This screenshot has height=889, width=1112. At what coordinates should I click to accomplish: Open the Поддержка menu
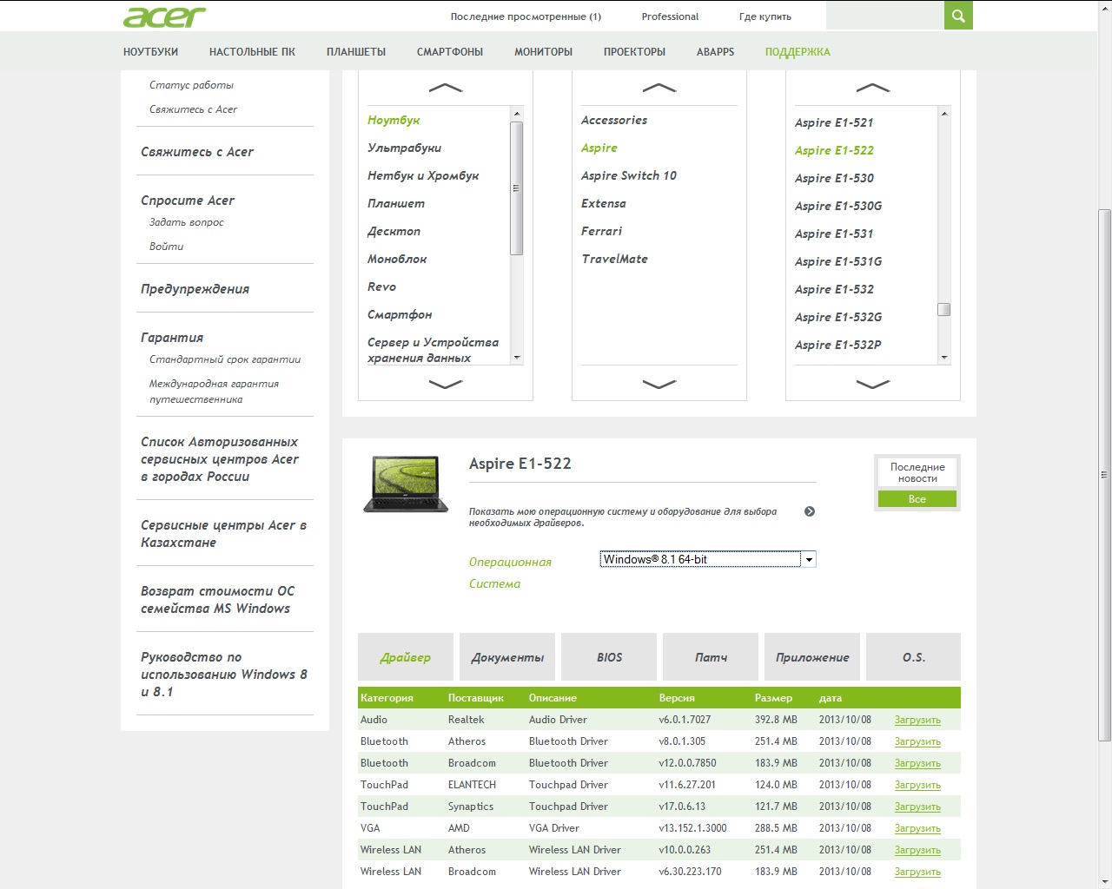point(798,52)
